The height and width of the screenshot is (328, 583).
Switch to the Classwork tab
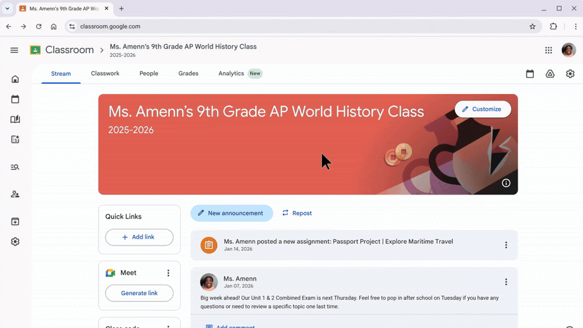click(105, 73)
